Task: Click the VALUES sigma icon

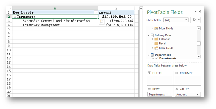Action: pyautogui.click(x=177, y=89)
